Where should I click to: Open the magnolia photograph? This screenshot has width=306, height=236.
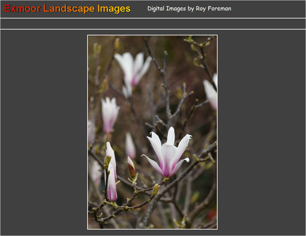tap(152, 132)
